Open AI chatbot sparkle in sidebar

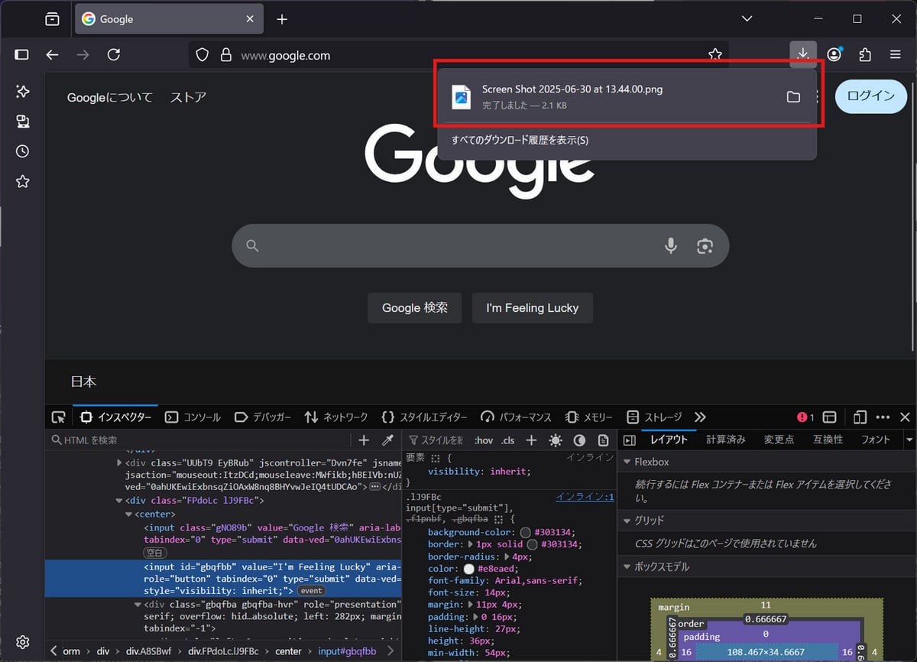pyautogui.click(x=22, y=92)
